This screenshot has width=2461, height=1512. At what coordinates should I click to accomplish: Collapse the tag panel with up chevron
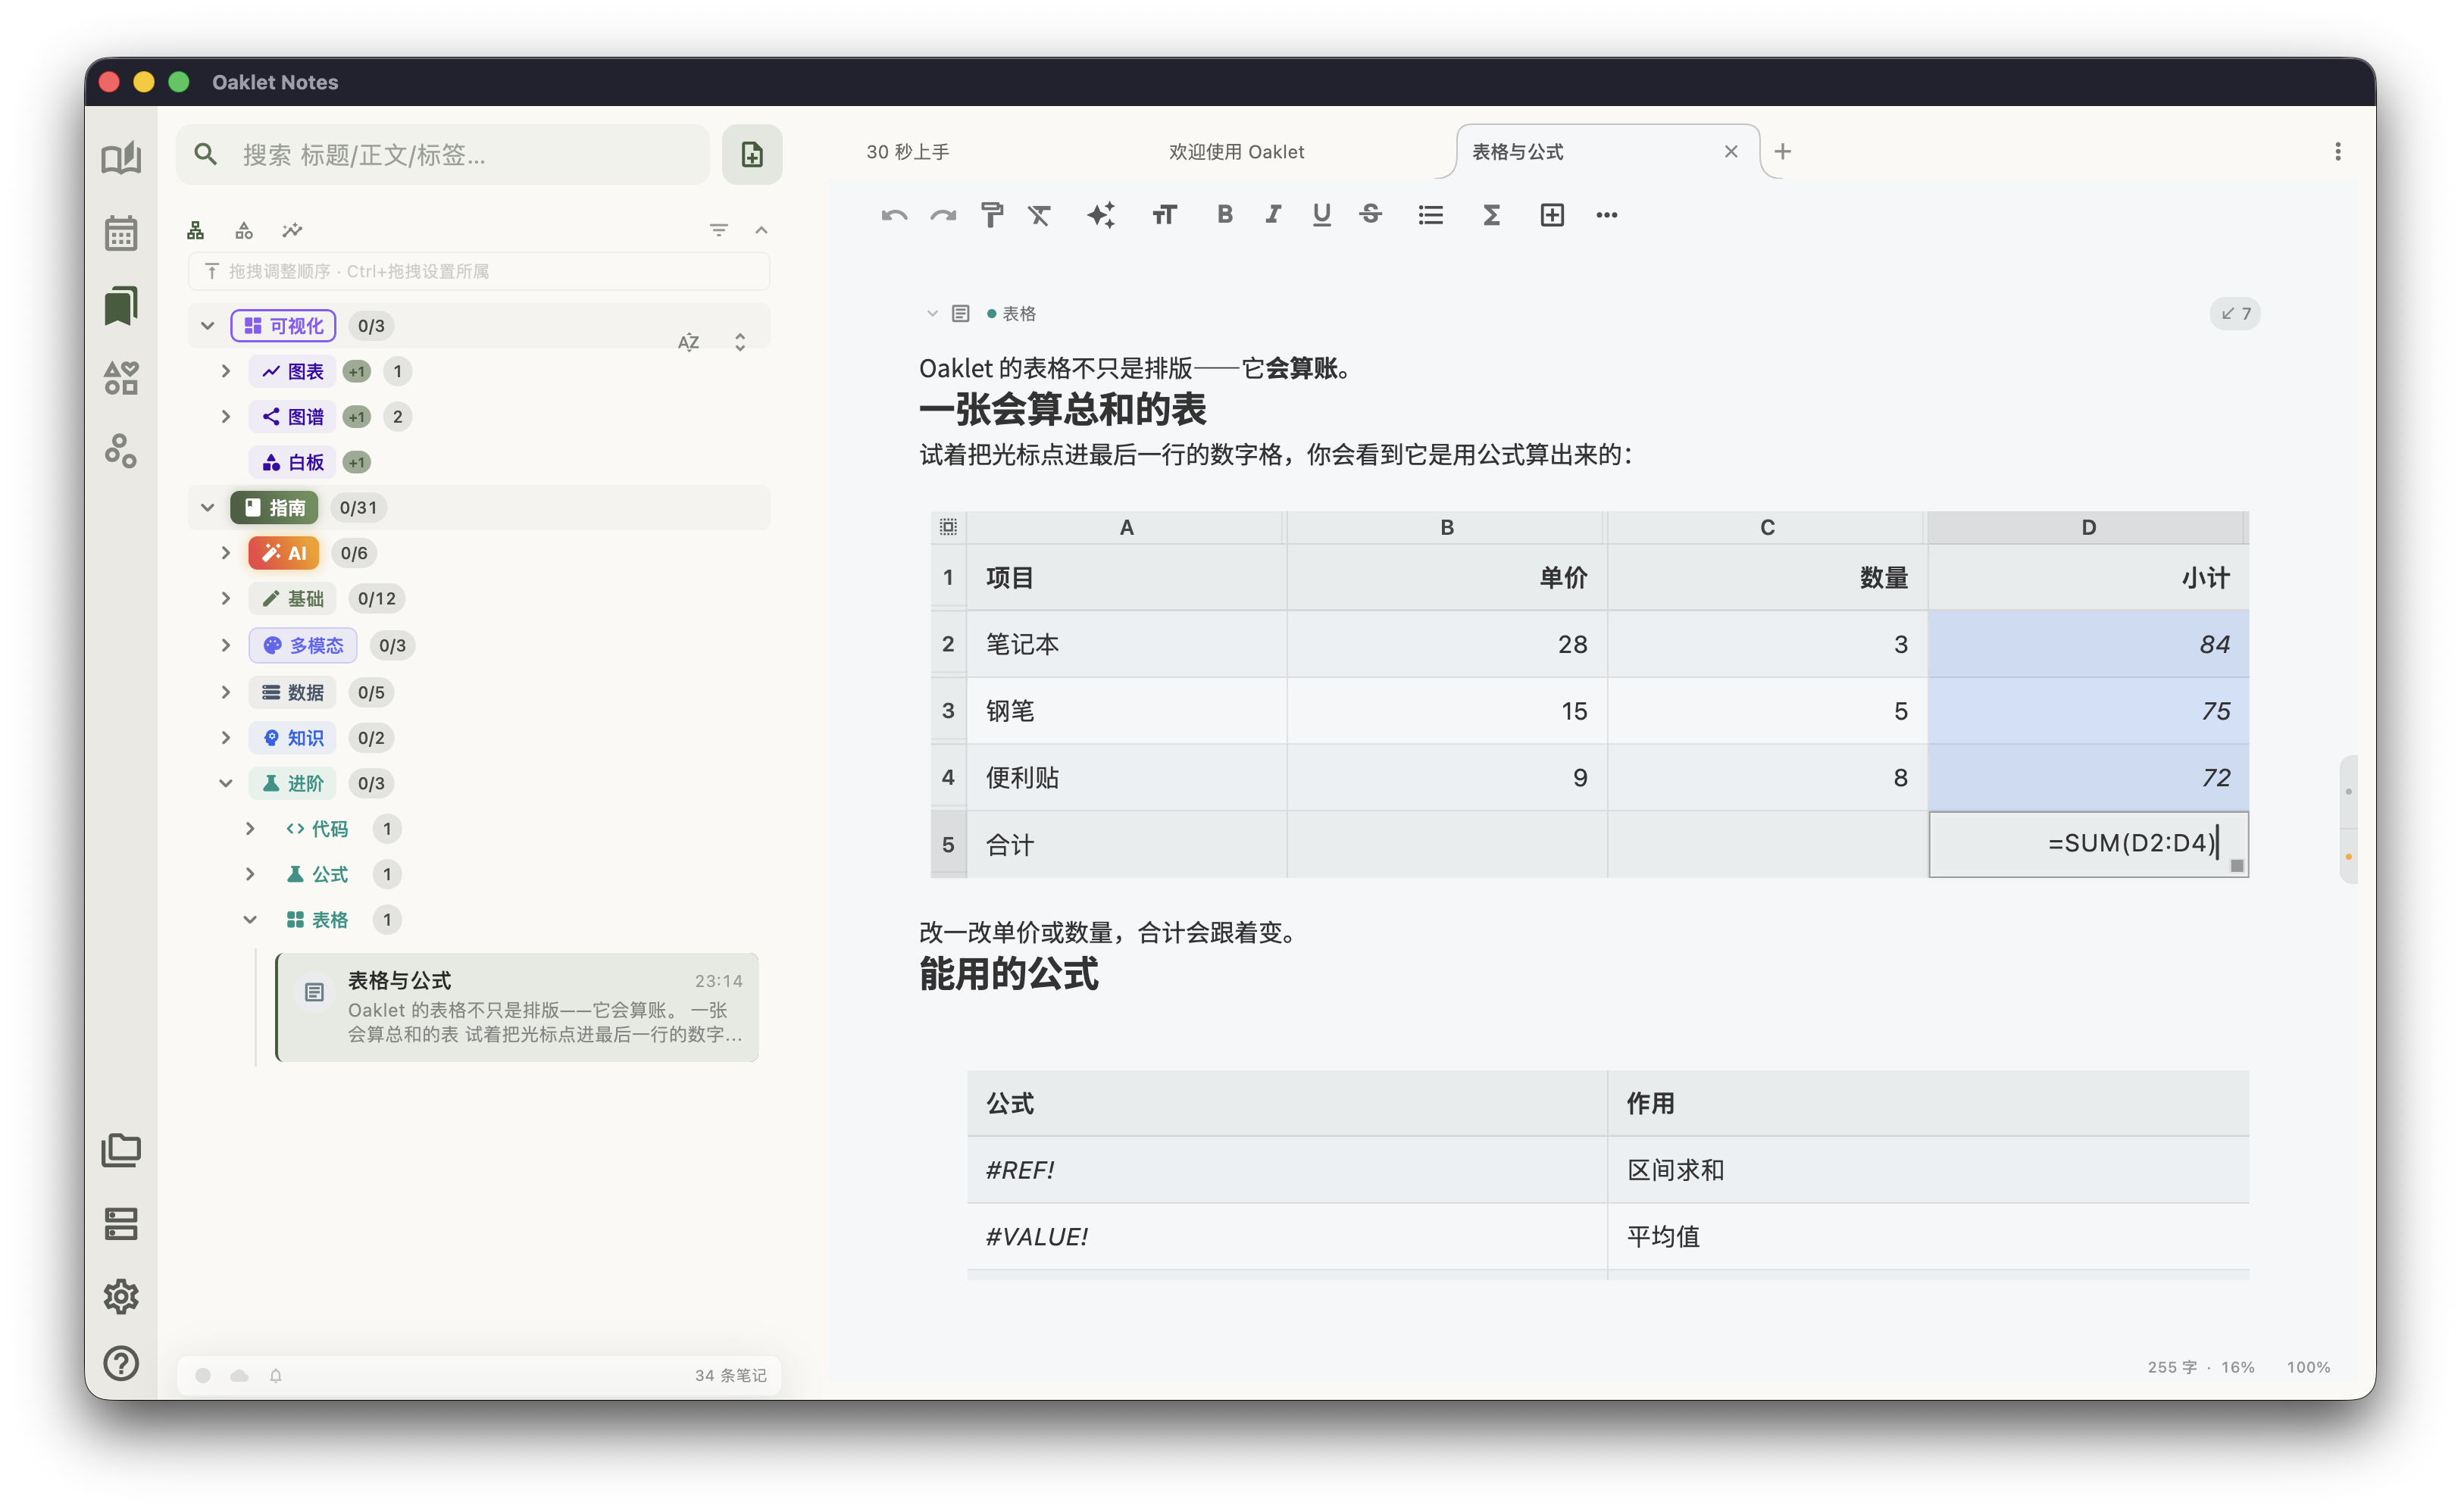tap(762, 230)
